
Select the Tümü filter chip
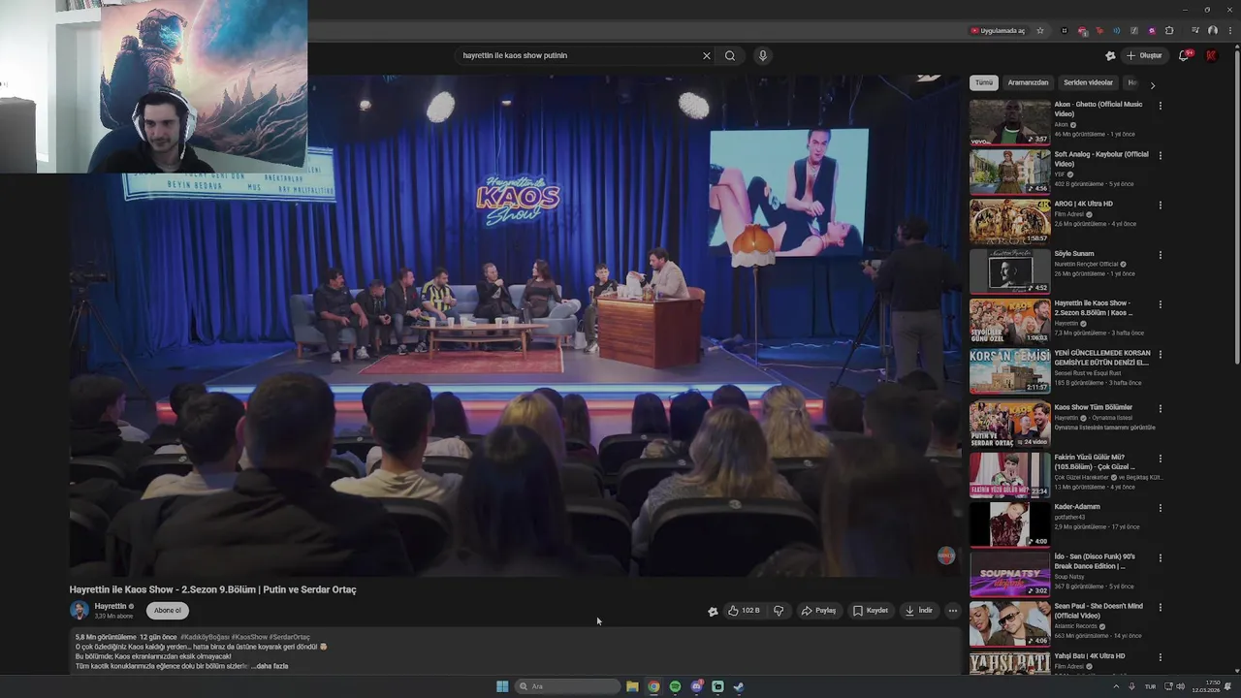point(984,82)
